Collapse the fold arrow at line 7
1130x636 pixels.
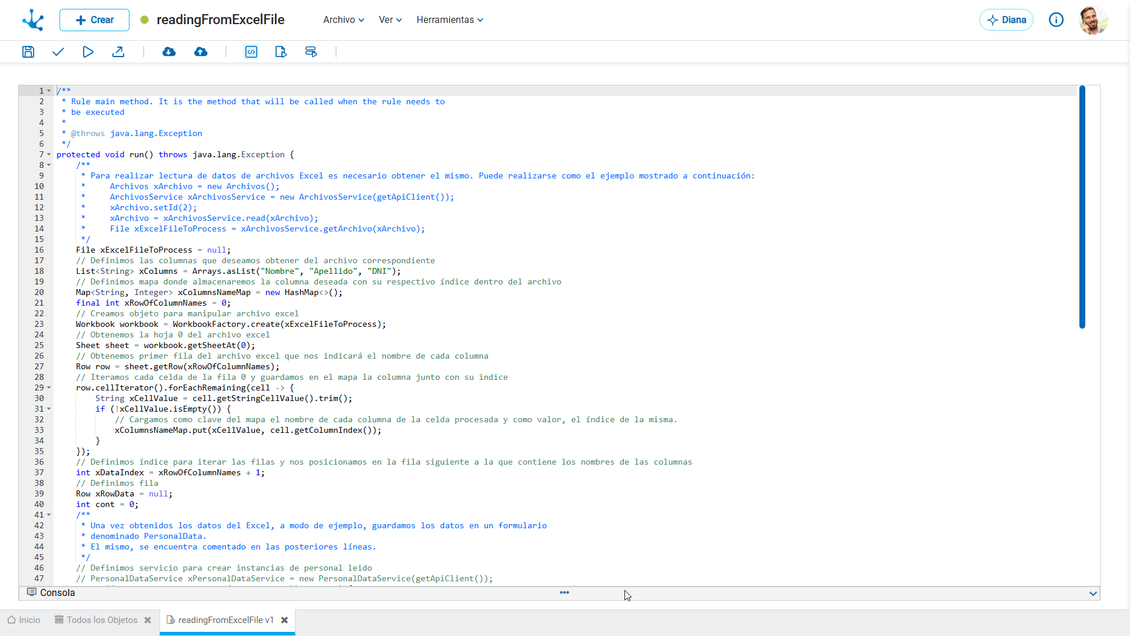[x=49, y=155]
